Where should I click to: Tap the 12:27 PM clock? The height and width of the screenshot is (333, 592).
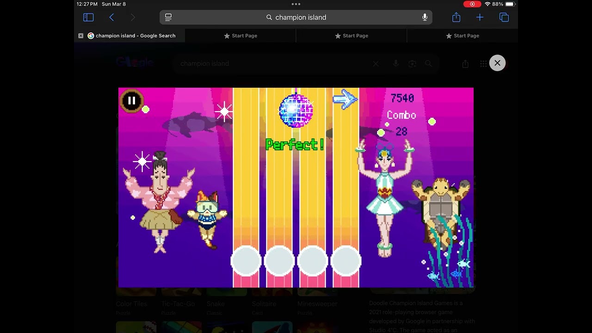[87, 4]
